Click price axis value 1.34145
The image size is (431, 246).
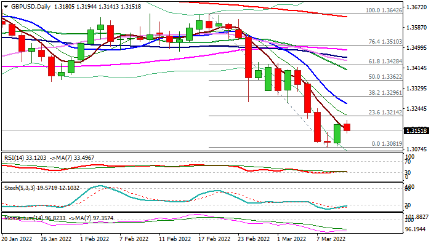pyautogui.click(x=417, y=68)
